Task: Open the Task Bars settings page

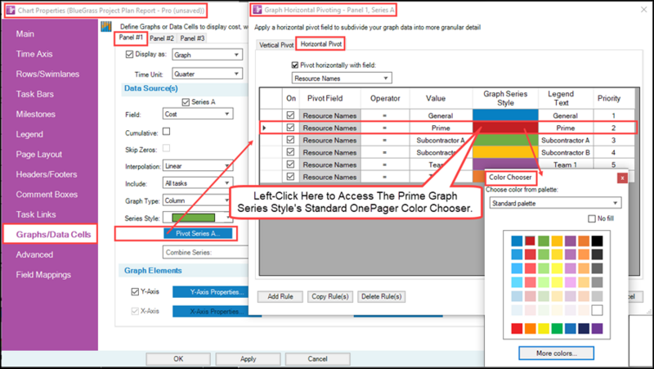Action: 34,94
